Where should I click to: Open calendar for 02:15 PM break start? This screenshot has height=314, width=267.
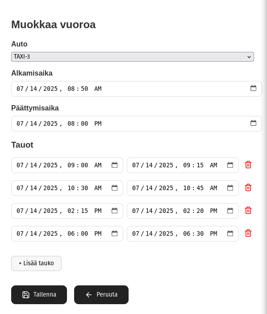point(114,211)
